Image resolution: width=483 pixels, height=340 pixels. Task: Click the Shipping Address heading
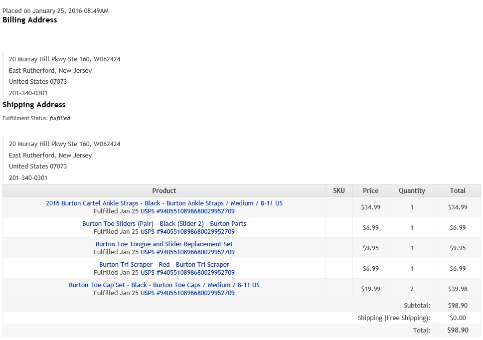[x=34, y=105]
